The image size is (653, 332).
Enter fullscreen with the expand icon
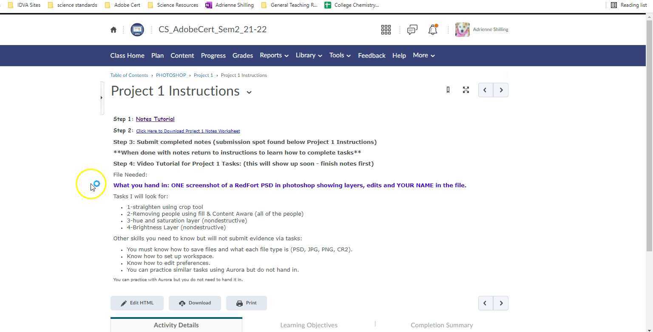point(466,90)
